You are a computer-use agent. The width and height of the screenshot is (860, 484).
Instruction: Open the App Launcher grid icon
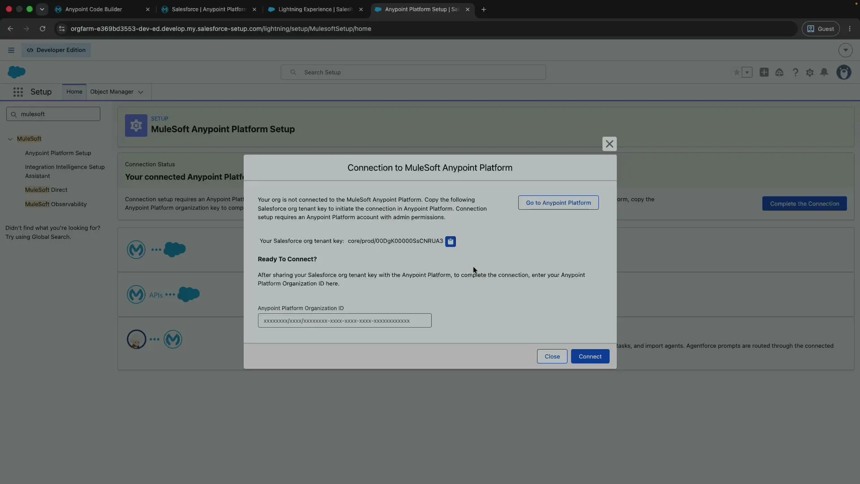pos(18,92)
